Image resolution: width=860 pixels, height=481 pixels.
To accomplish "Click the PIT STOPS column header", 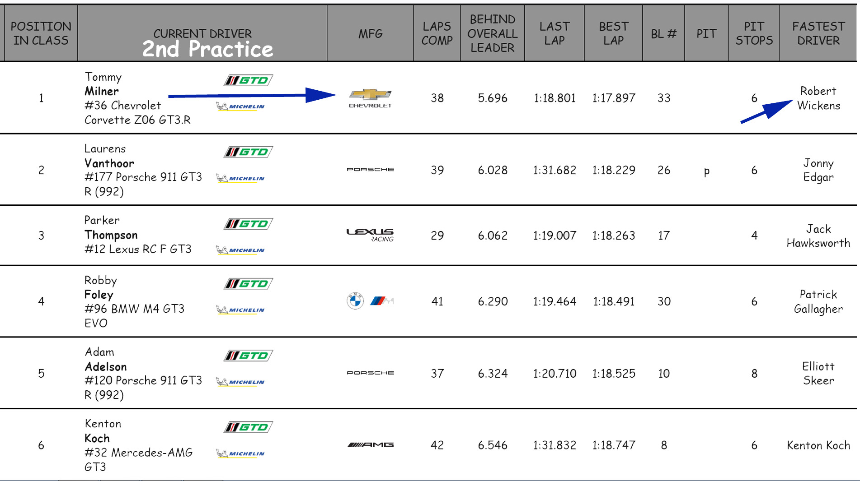I will tap(754, 33).
